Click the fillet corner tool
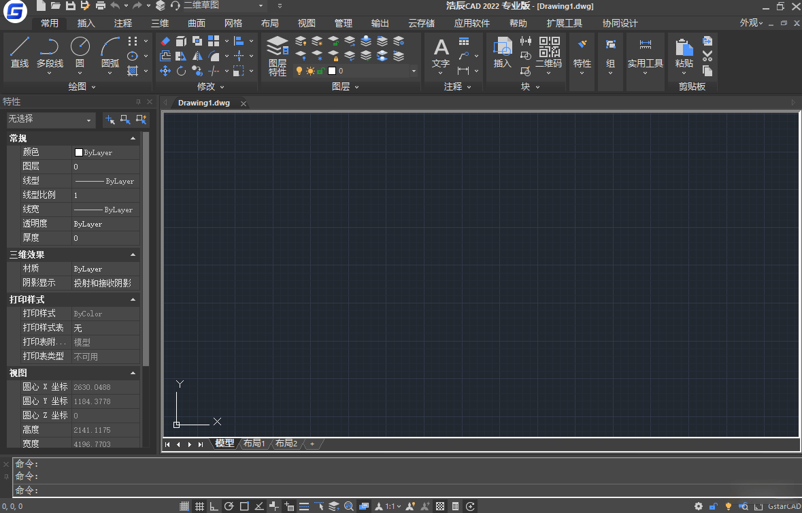This screenshot has width=802, height=513. tap(214, 56)
